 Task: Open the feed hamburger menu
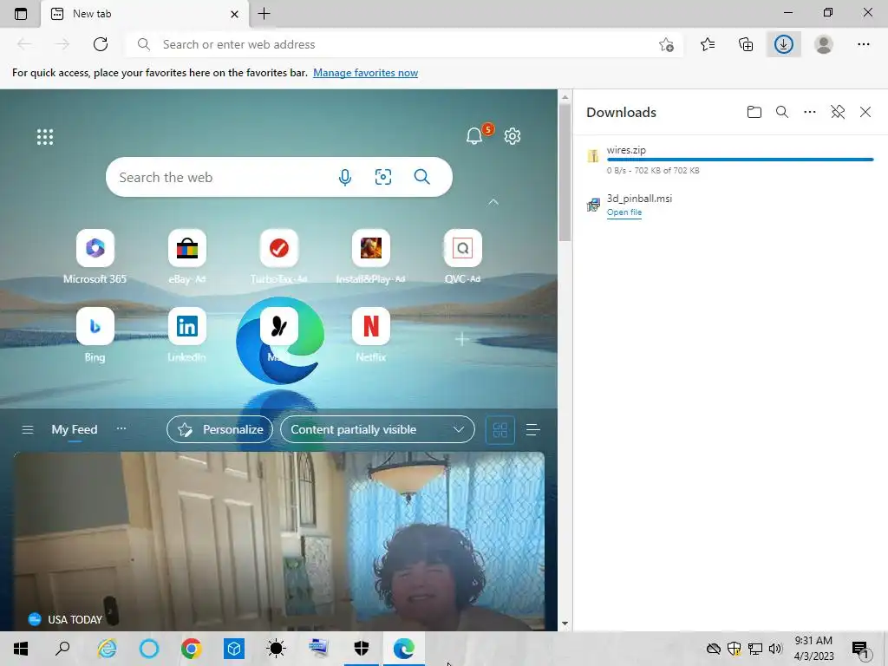[x=27, y=430]
